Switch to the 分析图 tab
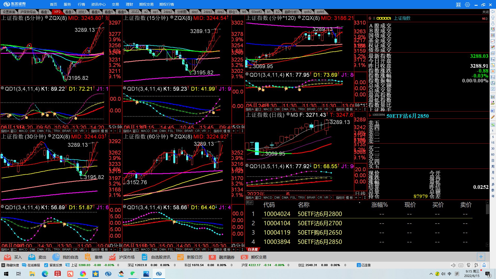The image size is (496, 279). [x=182, y=12]
